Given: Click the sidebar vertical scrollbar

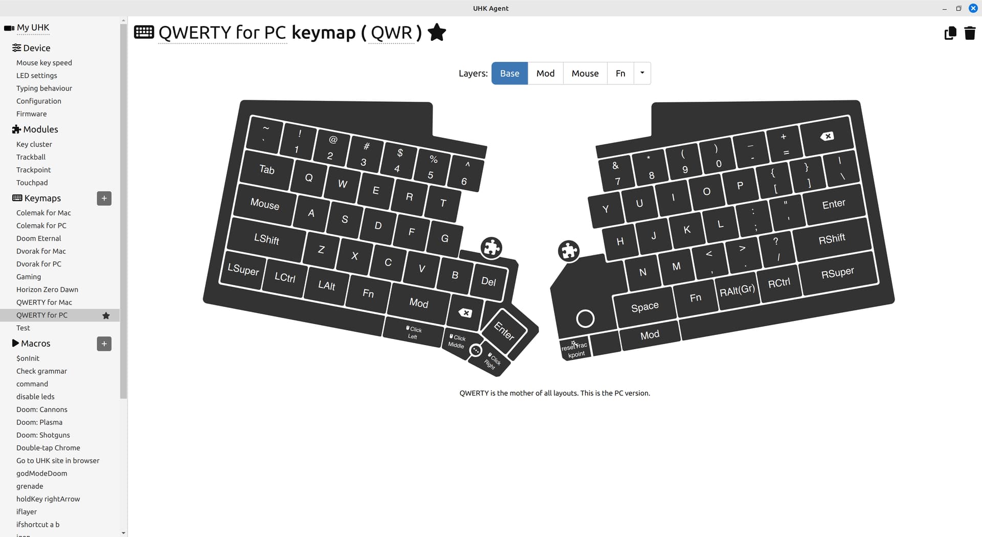Looking at the screenshot, I should coord(123,210).
